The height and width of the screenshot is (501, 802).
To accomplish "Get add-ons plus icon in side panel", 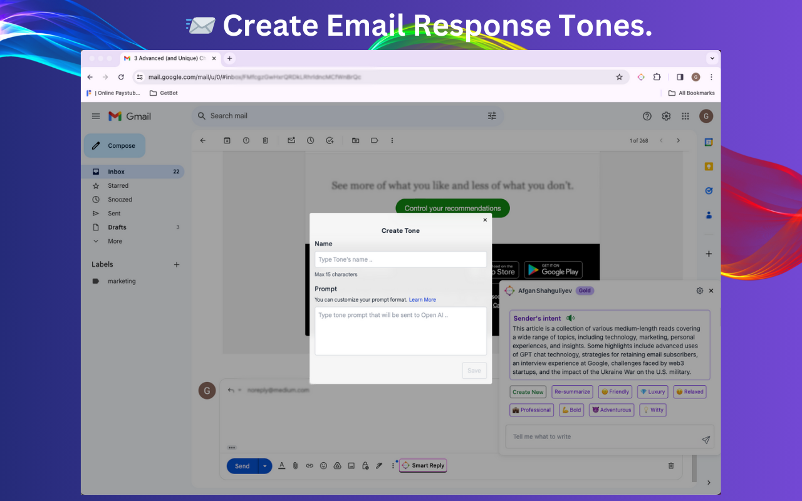I will coord(709,254).
